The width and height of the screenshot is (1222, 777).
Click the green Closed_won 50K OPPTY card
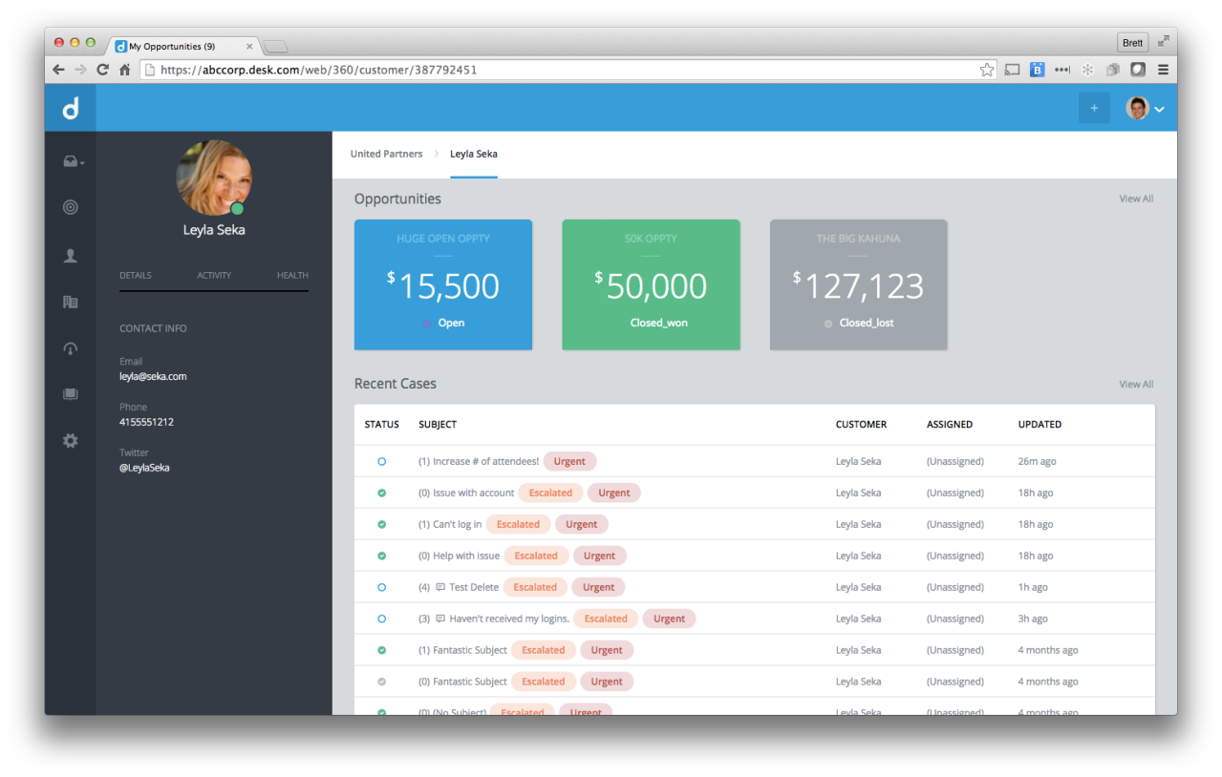[651, 284]
